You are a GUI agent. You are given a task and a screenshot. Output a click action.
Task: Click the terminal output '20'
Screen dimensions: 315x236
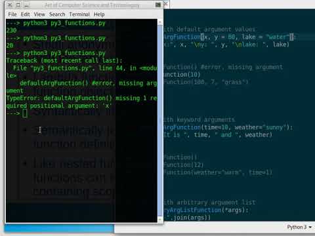pyautogui.click(x=10, y=45)
